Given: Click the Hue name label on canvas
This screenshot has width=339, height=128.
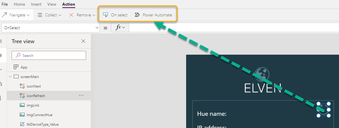Looking at the screenshot, I should pyautogui.click(x=212, y=114).
